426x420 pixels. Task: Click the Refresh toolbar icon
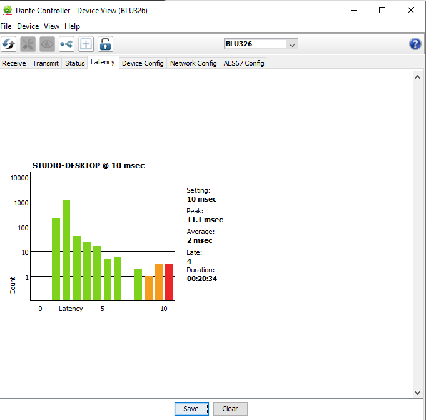8,44
